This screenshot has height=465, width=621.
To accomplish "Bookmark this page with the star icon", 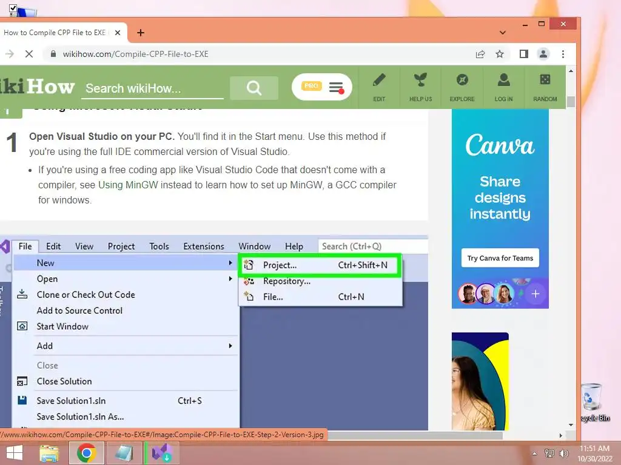I will coord(500,54).
